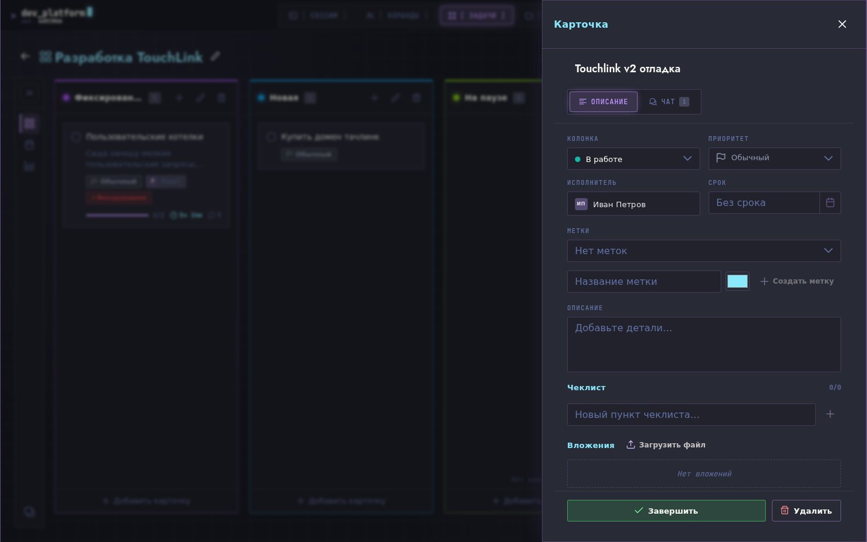
Task: Click the plus icon to add checklist item
Action: tap(830, 414)
